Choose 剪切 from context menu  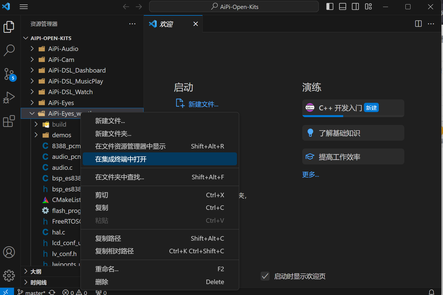click(x=160, y=195)
